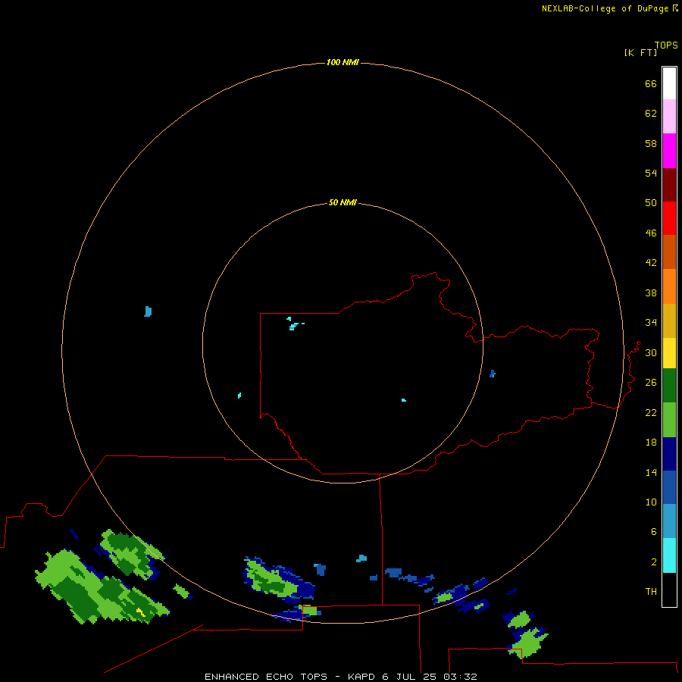The height and width of the screenshot is (682, 682).
Task: Click the small yellow echo pixel in the large green storm
Action: [x=140, y=612]
